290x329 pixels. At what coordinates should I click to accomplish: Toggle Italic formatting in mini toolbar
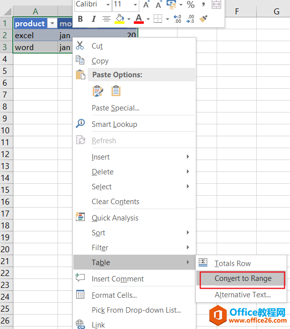coord(94,19)
